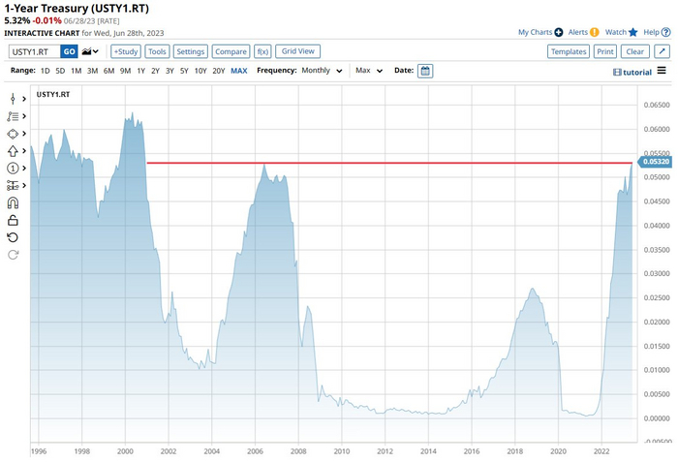Select the 20Y range
The width and height of the screenshot is (678, 463).
click(219, 71)
